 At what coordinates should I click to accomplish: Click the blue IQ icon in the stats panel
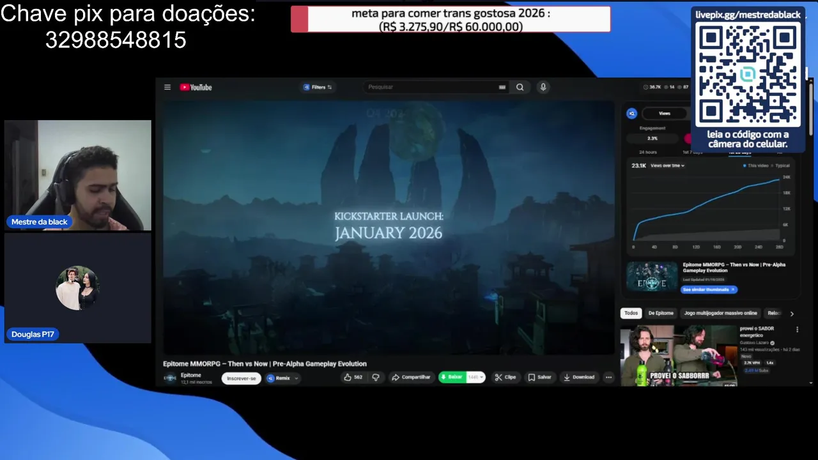click(x=631, y=114)
